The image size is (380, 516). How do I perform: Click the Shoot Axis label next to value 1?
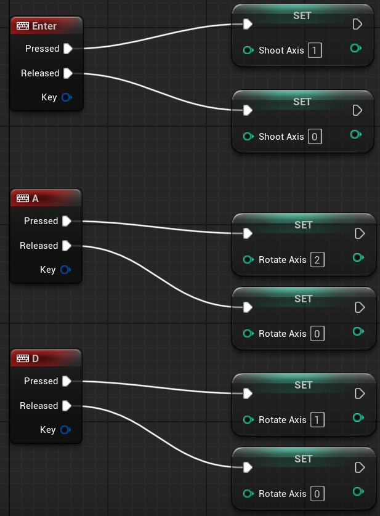point(281,50)
